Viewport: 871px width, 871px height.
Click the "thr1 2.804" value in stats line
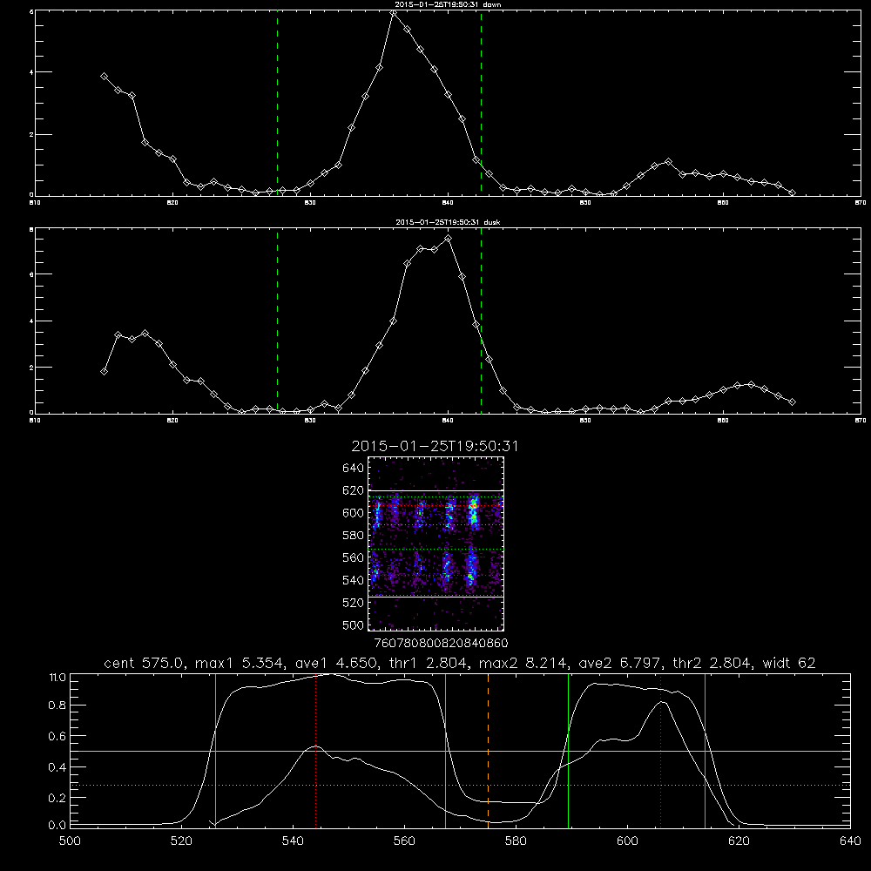coord(430,663)
